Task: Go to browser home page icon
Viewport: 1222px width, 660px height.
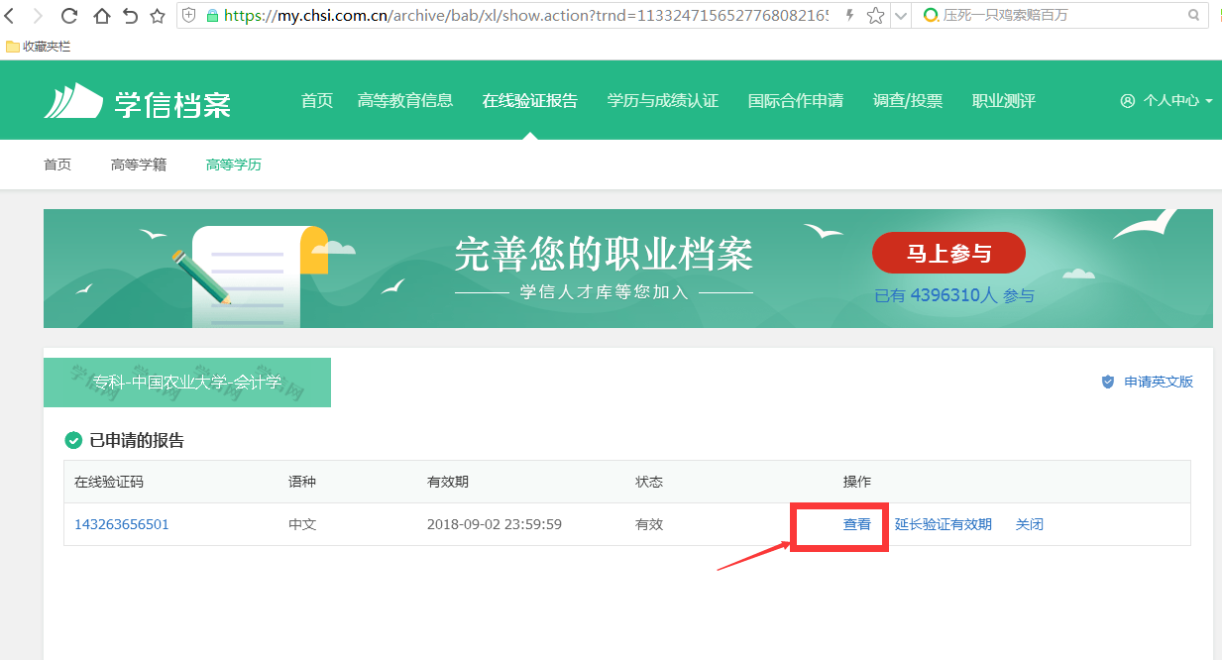Action: tap(101, 16)
